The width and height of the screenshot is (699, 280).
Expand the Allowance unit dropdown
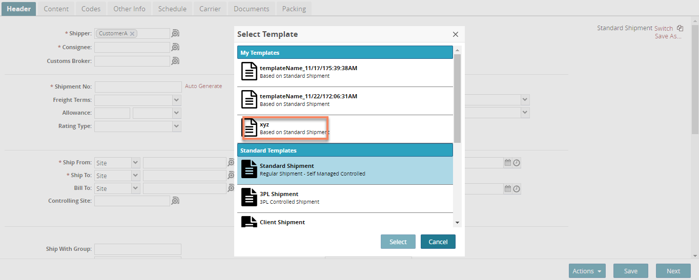click(x=177, y=113)
